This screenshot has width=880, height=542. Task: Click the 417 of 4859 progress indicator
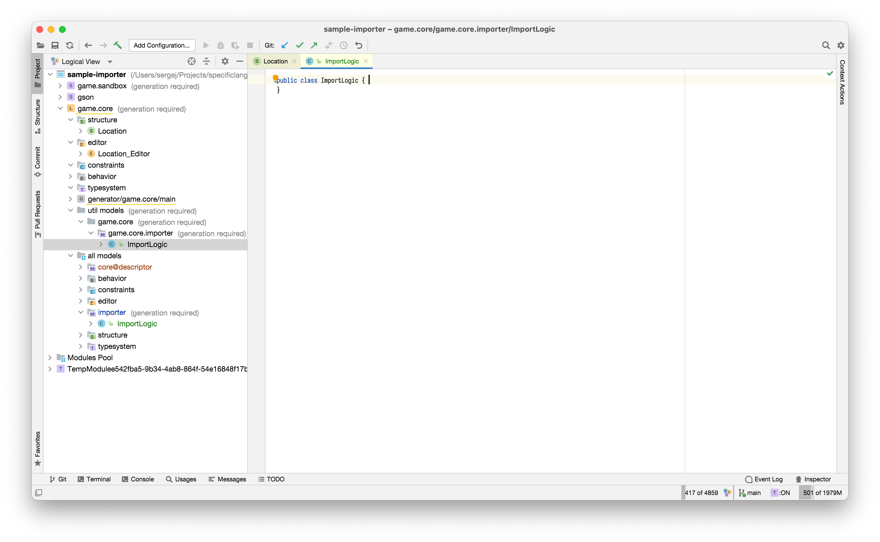701,492
